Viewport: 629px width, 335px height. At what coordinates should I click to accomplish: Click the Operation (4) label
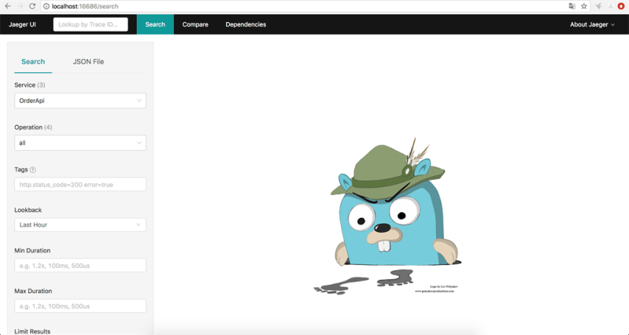33,127
